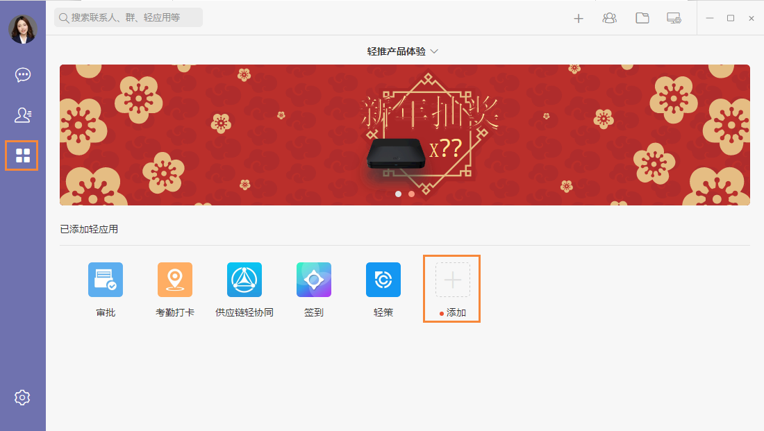This screenshot has height=431, width=764.
Task: Switch to the contacts tab in the sidebar
Action: pos(22,115)
